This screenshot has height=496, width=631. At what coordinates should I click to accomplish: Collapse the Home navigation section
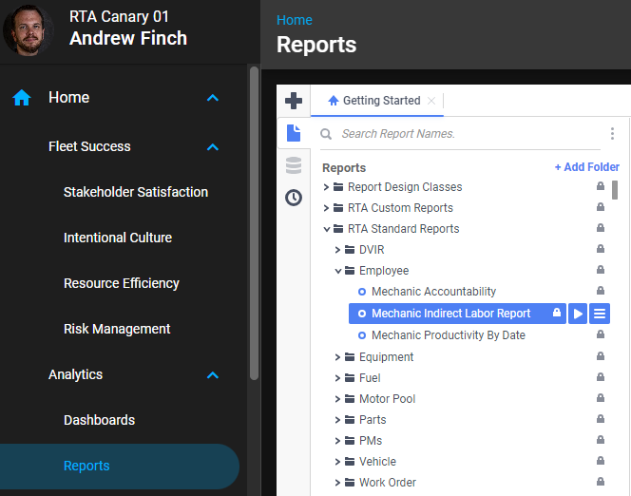[213, 98]
